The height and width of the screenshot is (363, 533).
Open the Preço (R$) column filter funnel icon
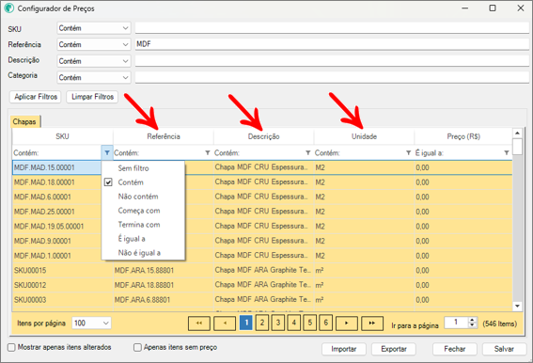(x=507, y=152)
